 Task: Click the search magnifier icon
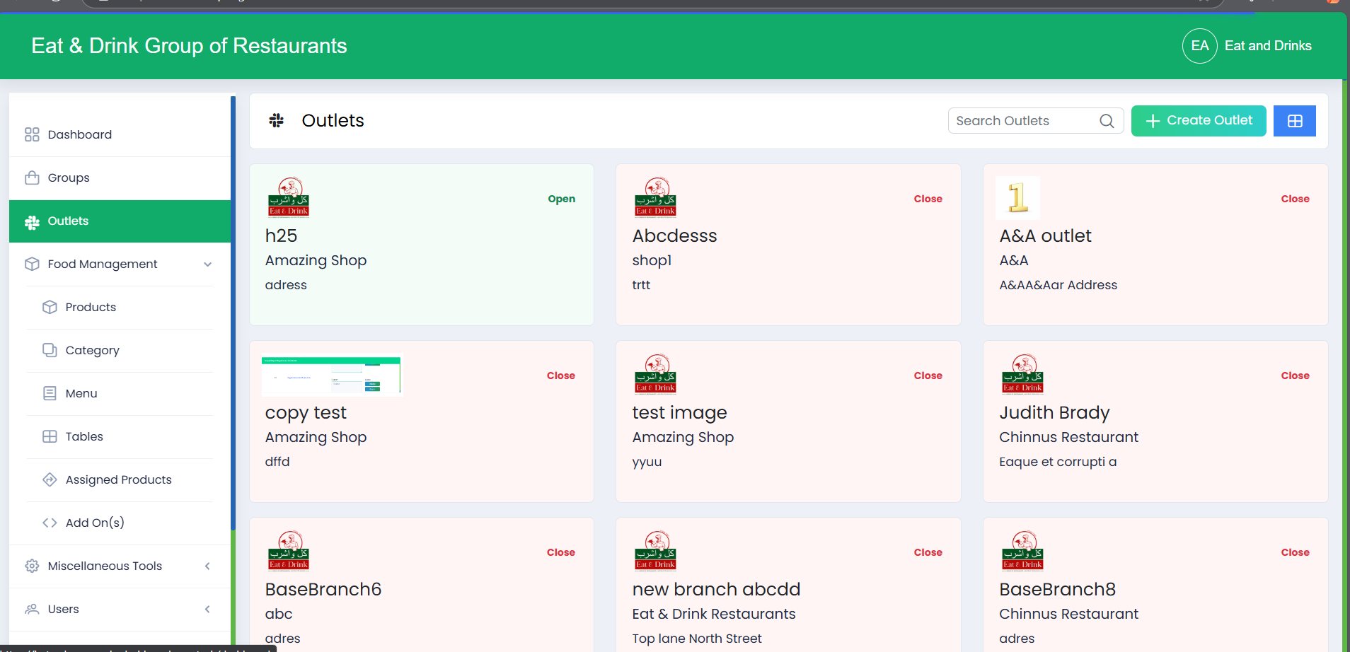[1107, 121]
